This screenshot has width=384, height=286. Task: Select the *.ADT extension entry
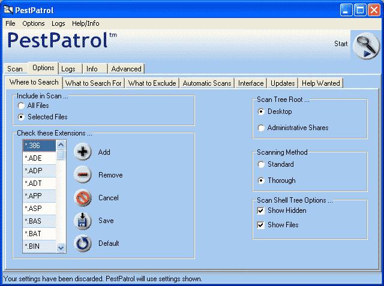39,183
